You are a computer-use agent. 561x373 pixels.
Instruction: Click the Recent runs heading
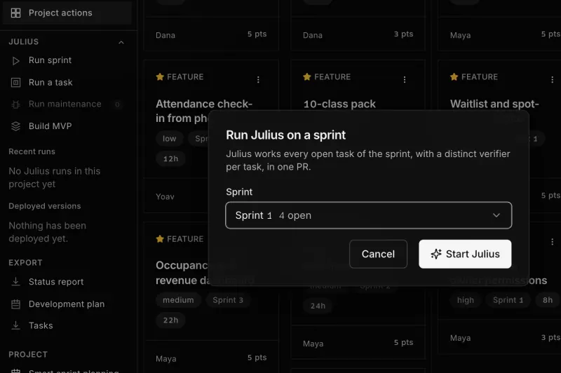point(32,151)
